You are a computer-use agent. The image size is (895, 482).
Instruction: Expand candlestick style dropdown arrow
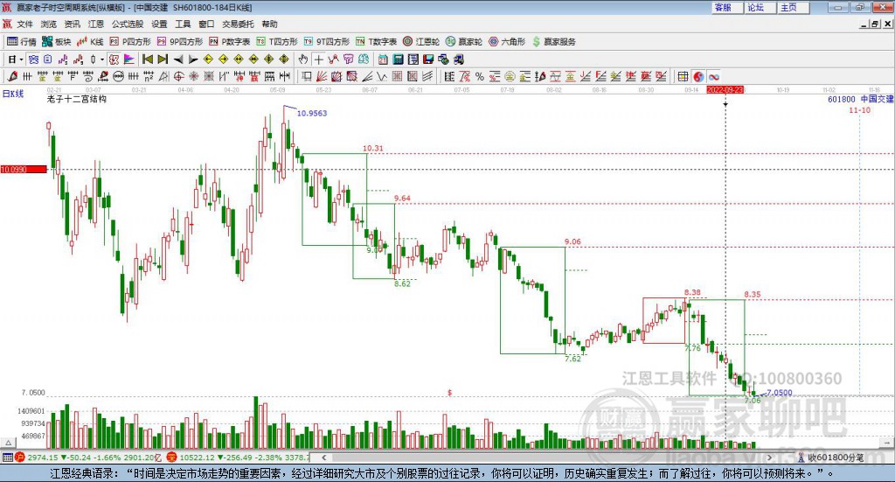(x=102, y=59)
